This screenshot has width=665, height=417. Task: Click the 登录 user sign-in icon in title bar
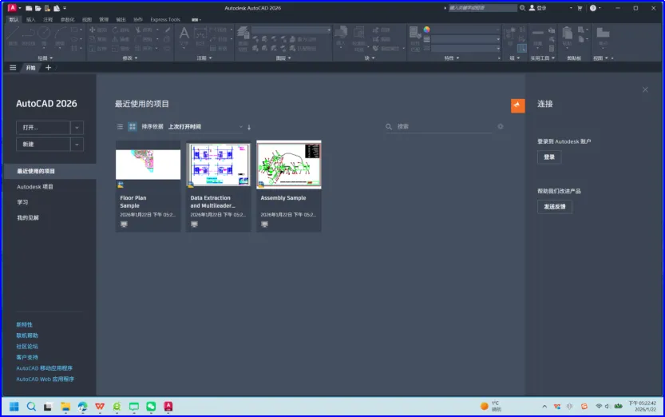[x=537, y=8]
